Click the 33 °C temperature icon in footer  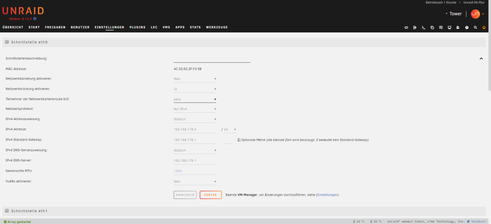(x=354, y=222)
